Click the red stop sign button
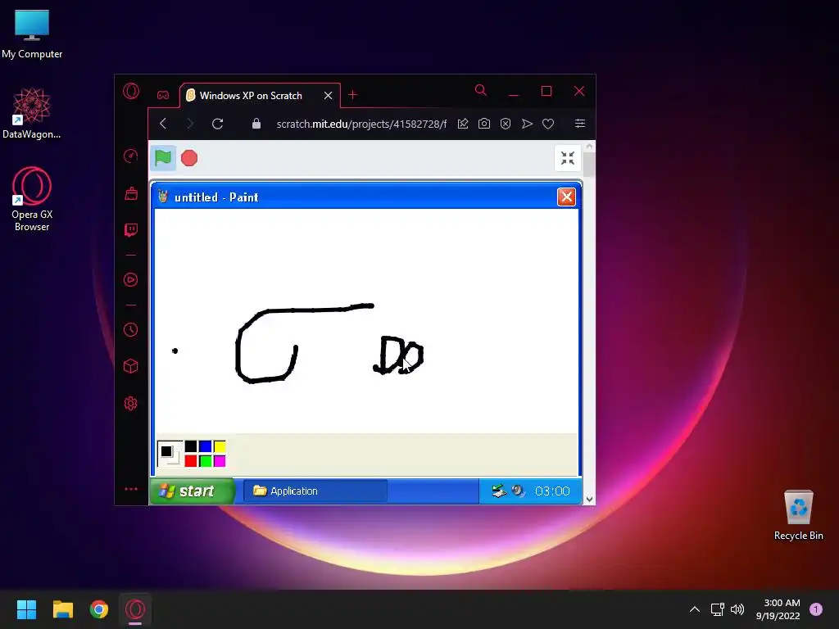This screenshot has width=839, height=629. 189,158
